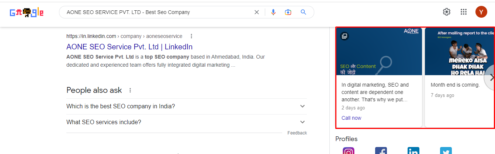Open Google settings gear icon

(x=447, y=12)
